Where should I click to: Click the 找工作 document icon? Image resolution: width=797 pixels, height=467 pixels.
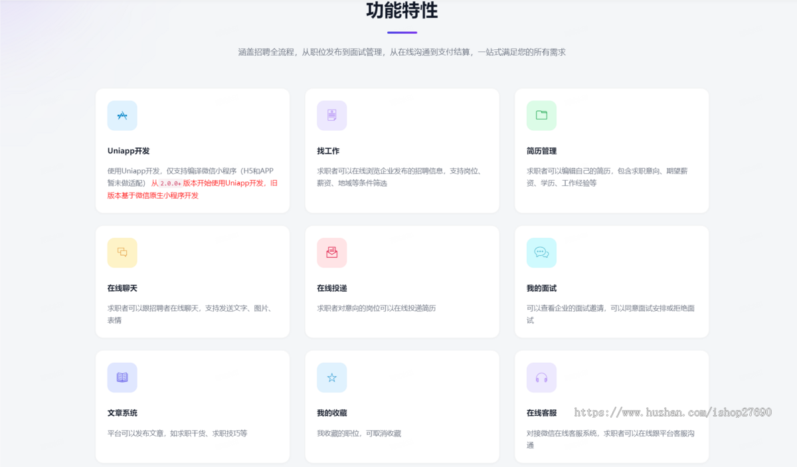click(331, 116)
